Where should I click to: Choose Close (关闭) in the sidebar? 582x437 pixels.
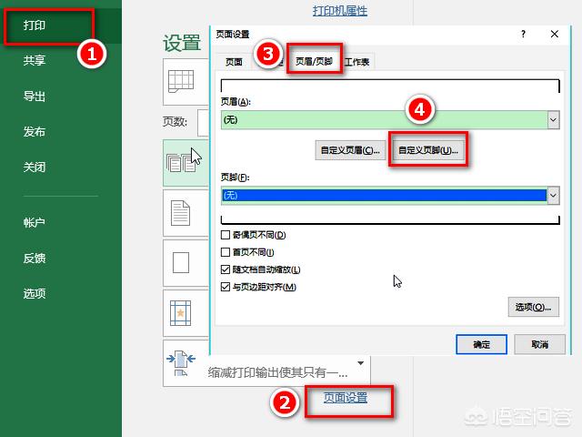coord(35,168)
